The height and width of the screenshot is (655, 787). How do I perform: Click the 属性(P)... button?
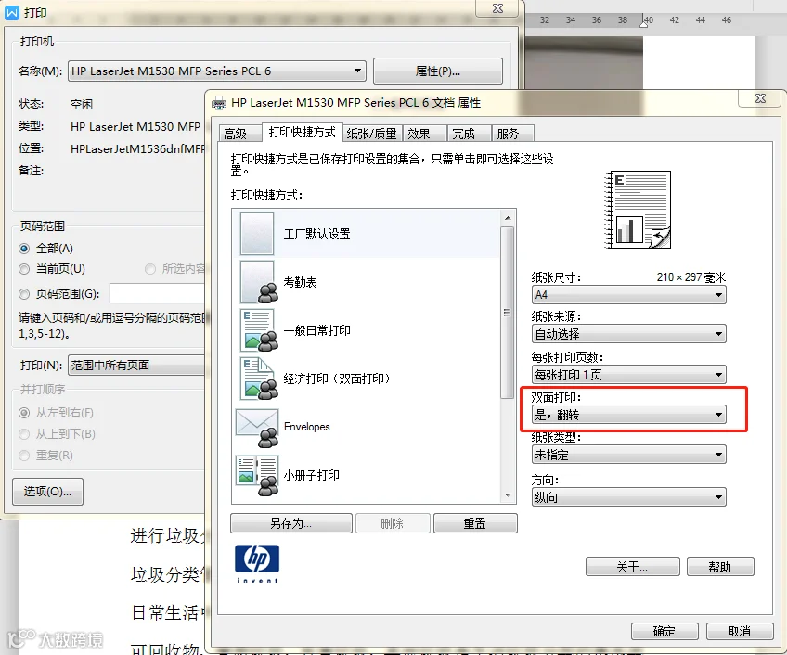tap(438, 71)
